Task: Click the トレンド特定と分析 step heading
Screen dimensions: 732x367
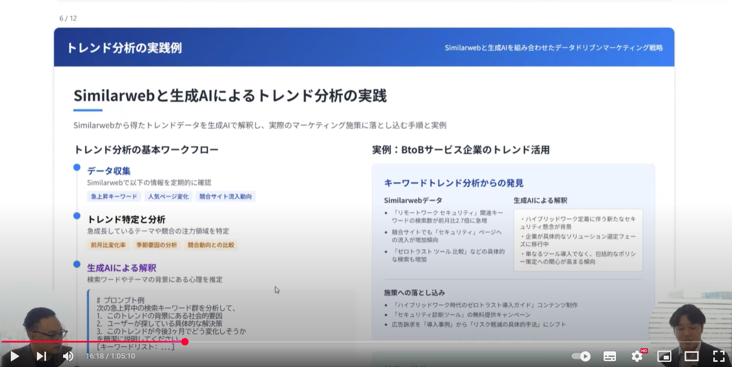Action: [126, 219]
